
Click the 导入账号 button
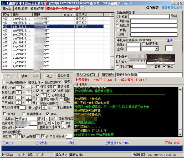(64, 76)
